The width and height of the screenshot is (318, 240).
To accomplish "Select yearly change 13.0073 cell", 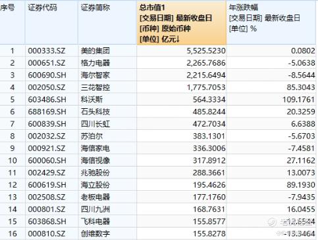I will coord(271,172).
